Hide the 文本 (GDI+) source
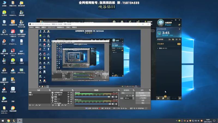218x123 pixels. pyautogui.click(x=68, y=95)
